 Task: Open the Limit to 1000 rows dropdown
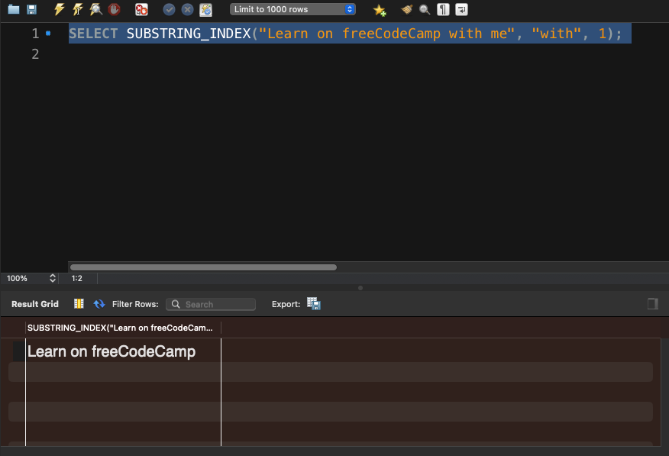pyautogui.click(x=292, y=10)
